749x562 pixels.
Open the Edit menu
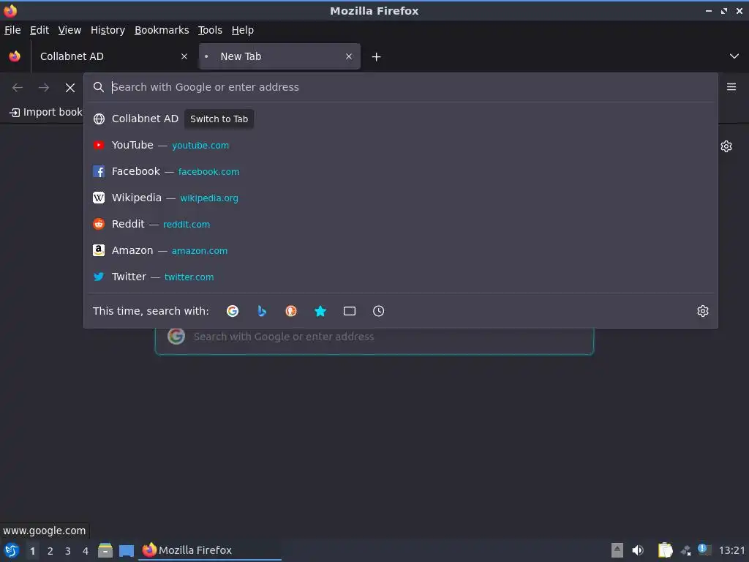pyautogui.click(x=39, y=30)
